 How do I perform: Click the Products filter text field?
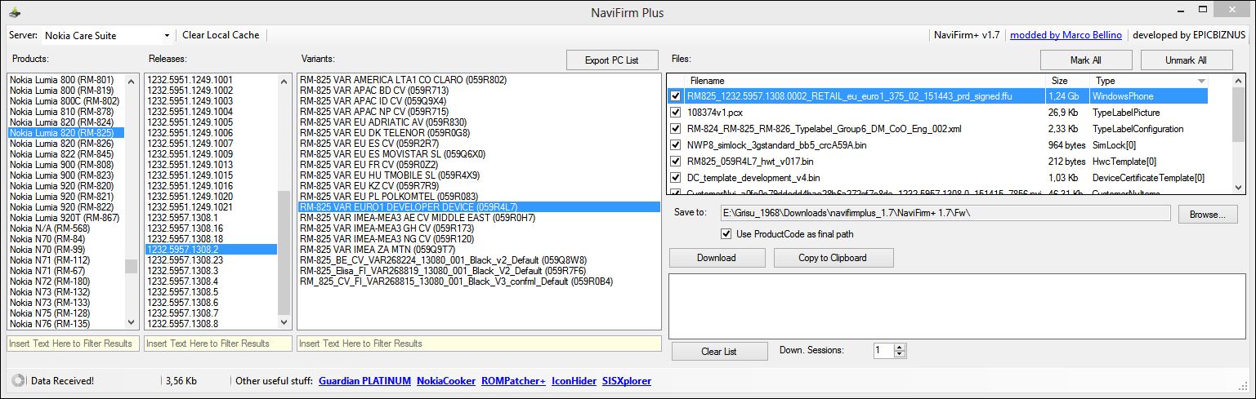click(71, 344)
